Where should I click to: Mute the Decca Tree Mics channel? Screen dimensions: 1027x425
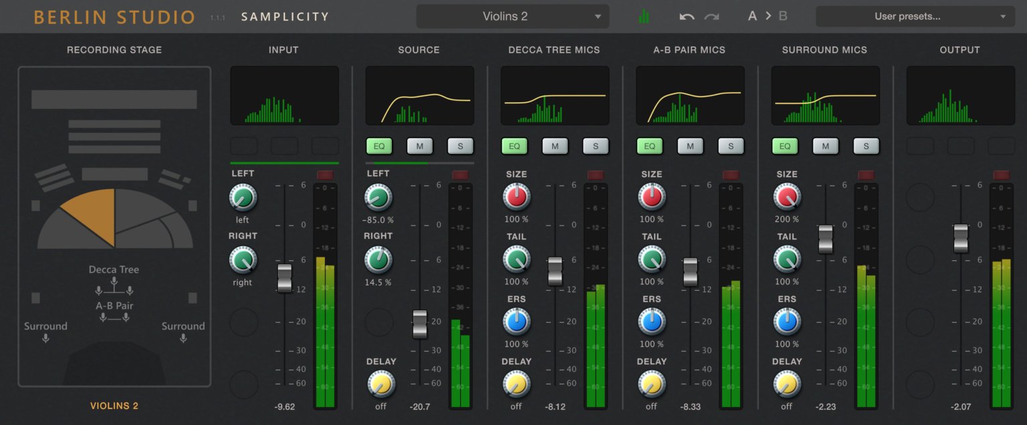tap(555, 146)
